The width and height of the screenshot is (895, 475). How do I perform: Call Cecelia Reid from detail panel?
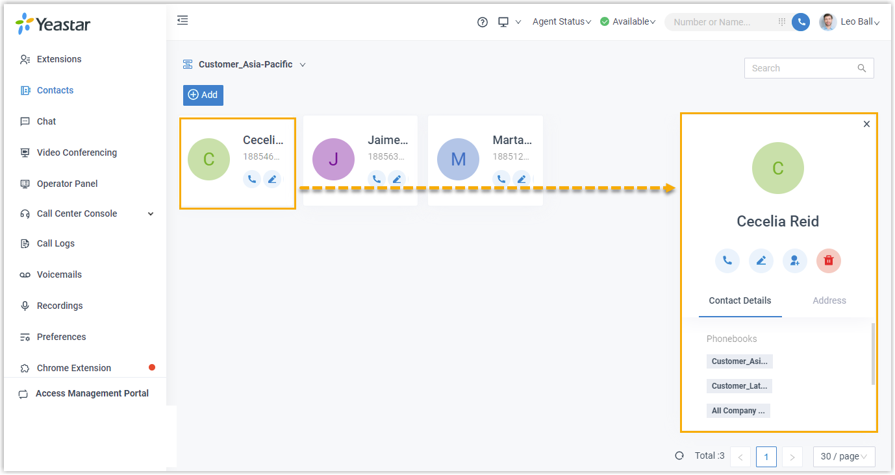pyautogui.click(x=727, y=261)
